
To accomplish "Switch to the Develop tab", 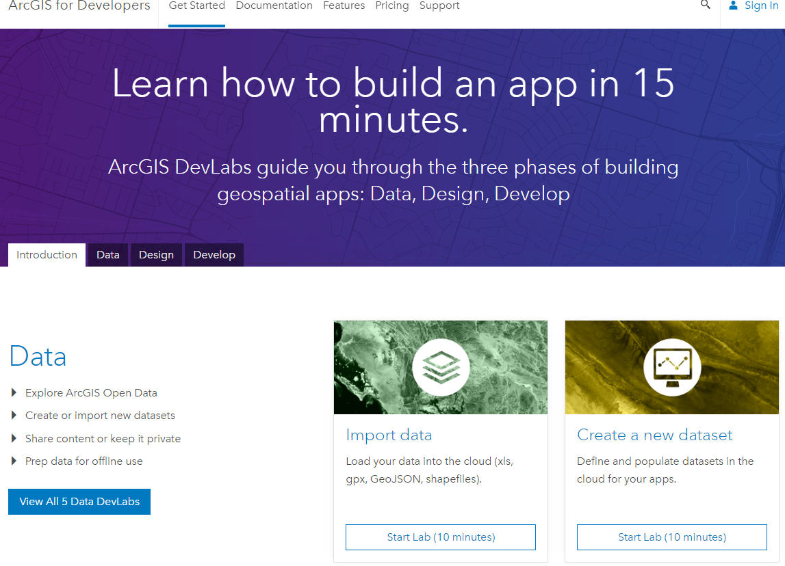I will 214,255.
